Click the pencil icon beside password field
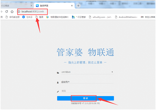Screen dimensions: 156x110 [x=58, y=92]
